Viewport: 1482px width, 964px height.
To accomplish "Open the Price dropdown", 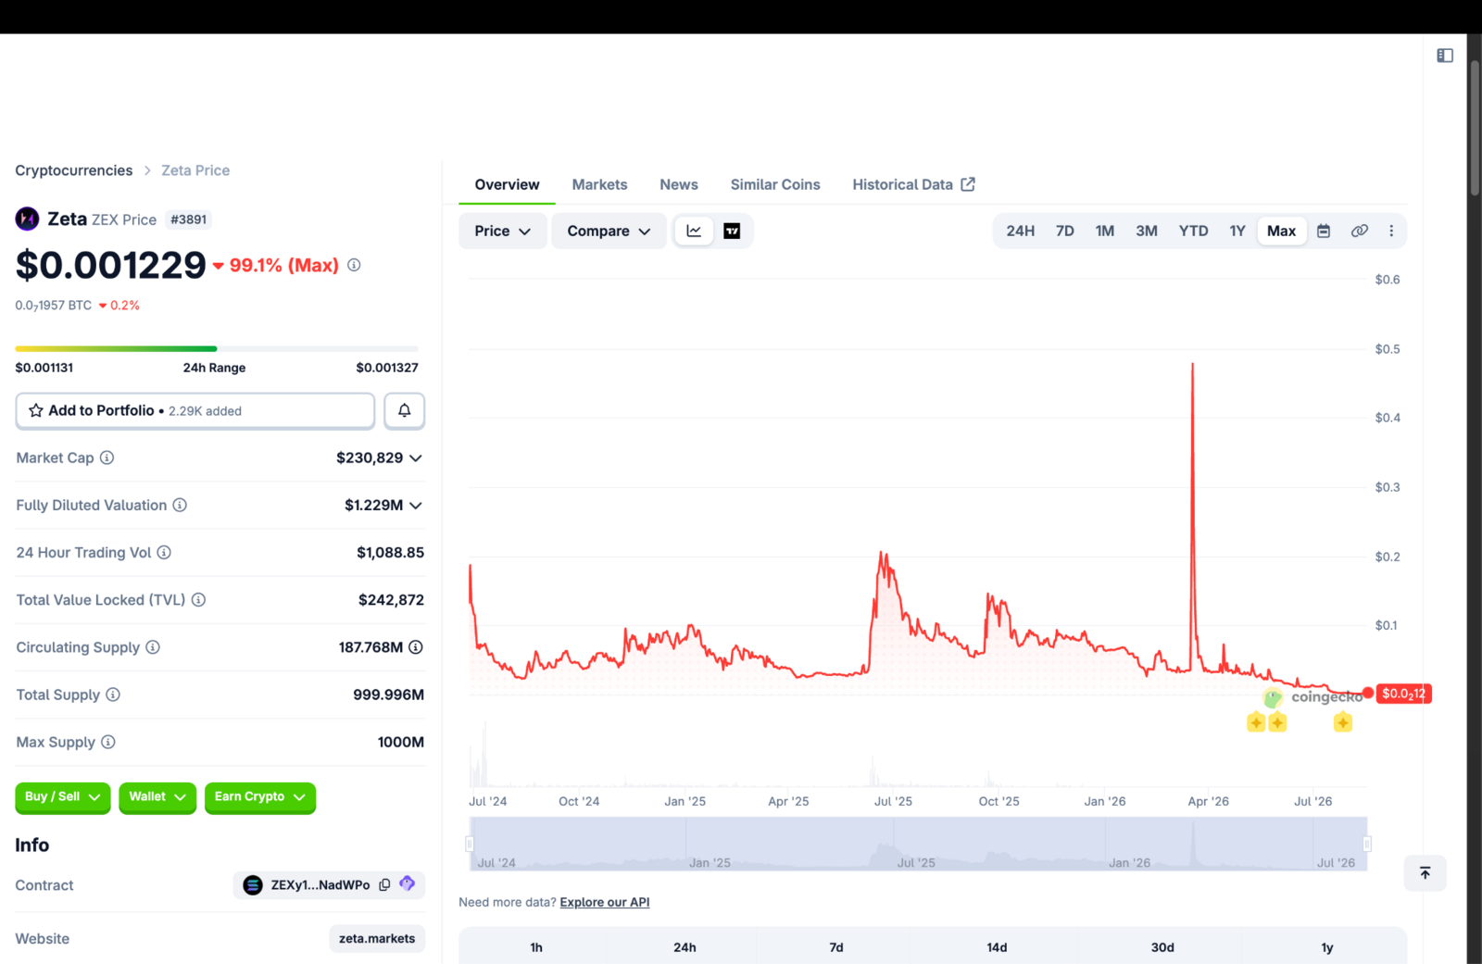I will pos(502,231).
